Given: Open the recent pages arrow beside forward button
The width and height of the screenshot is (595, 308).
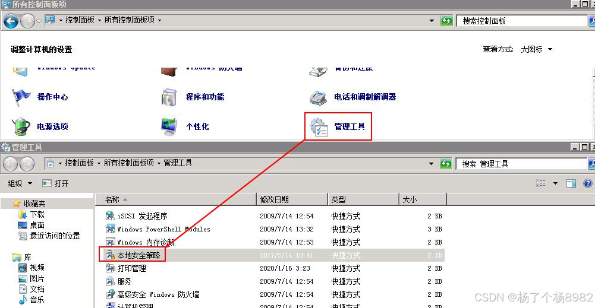Looking at the screenshot, I should point(39,21).
